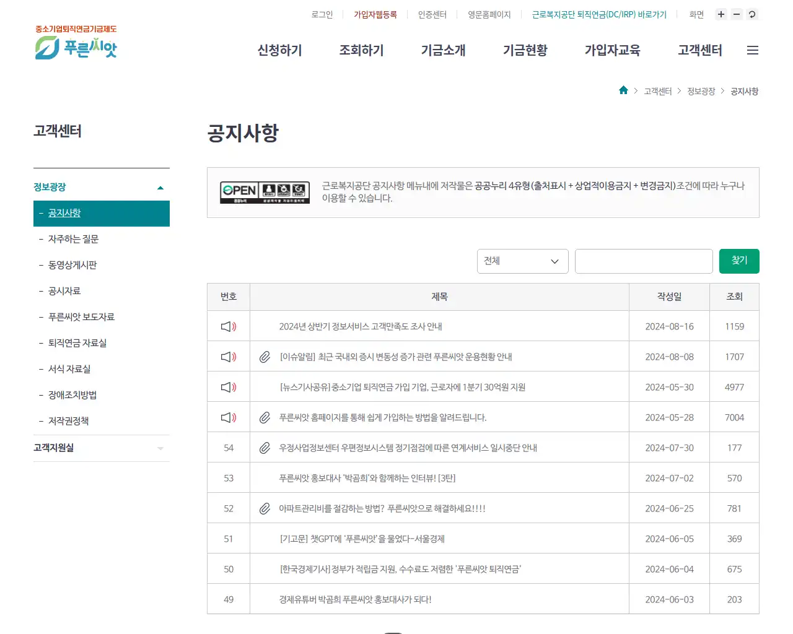This screenshot has width=793, height=634.
Task: Click the paperclip icon on notice number 54
Action: tap(264, 447)
